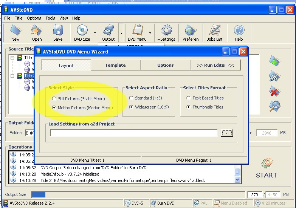Screen dimensions: 296x208
Task: Open the DVD Size toolbar icon
Action: (x=82, y=32)
